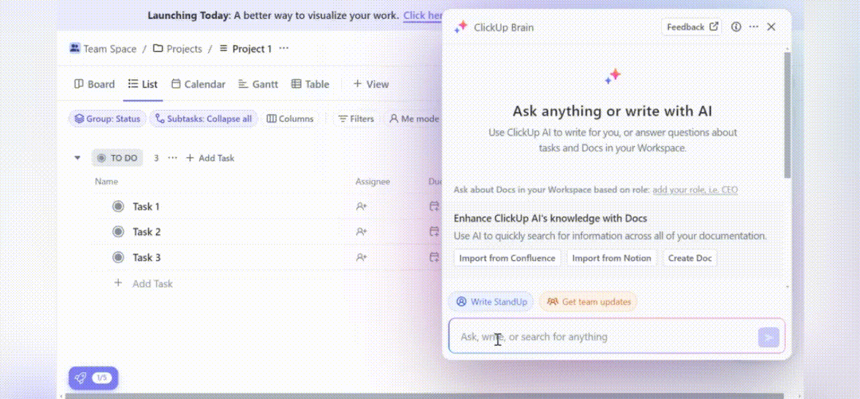Set due date for Task 2
This screenshot has height=399, width=860.
tap(435, 232)
